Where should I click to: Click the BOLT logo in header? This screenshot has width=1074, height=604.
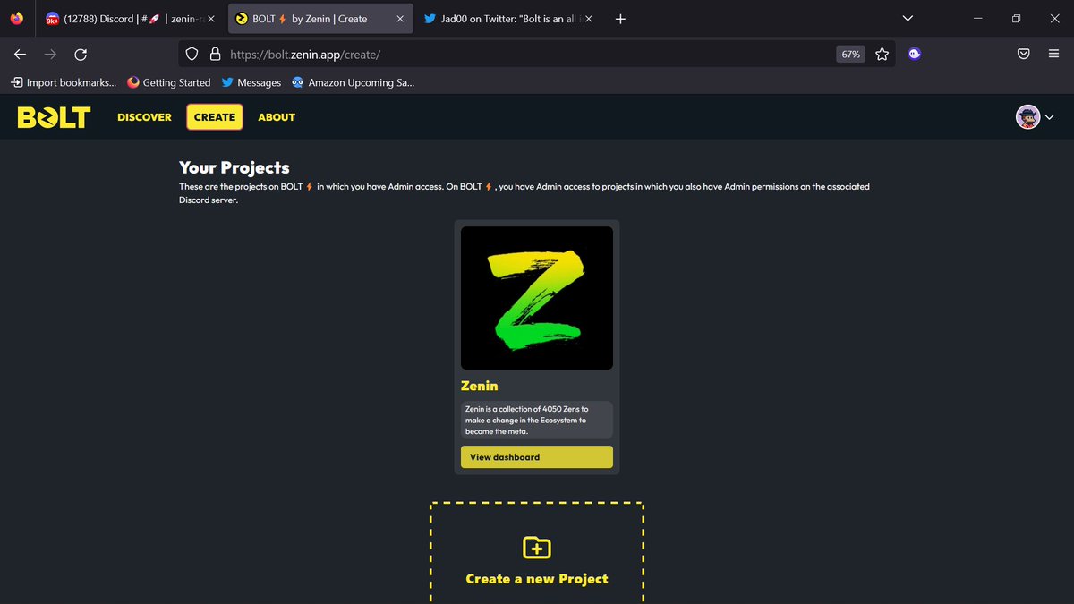[54, 117]
